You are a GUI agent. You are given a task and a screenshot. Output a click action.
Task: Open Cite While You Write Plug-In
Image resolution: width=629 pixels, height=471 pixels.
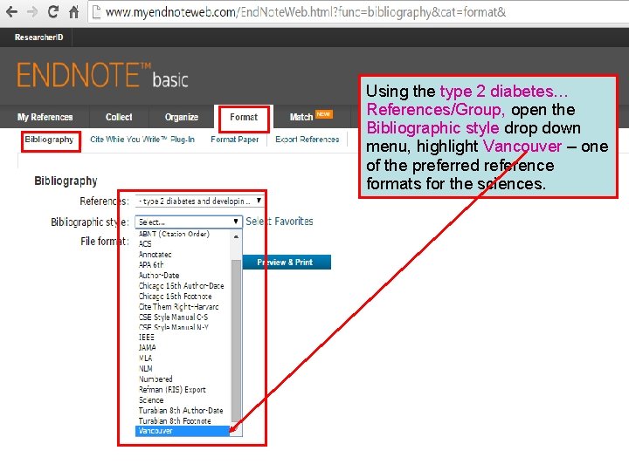coord(142,140)
